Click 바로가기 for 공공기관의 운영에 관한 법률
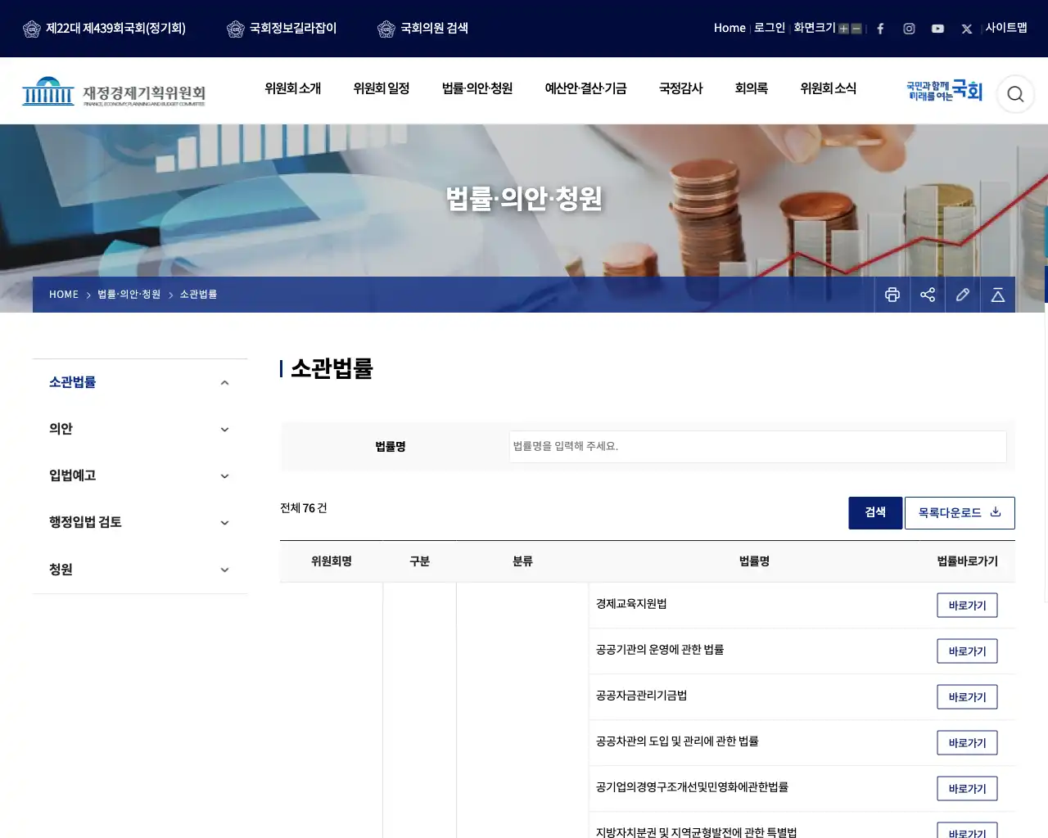 [967, 651]
